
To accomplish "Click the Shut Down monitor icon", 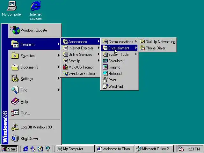I will pyautogui.click(x=15, y=138).
